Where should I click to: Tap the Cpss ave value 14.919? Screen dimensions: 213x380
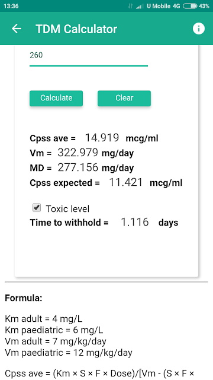point(102,138)
